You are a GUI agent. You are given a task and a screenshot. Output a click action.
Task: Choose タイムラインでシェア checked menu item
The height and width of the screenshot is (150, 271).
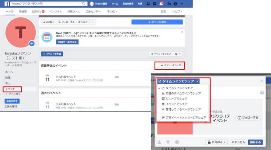coord(179,88)
